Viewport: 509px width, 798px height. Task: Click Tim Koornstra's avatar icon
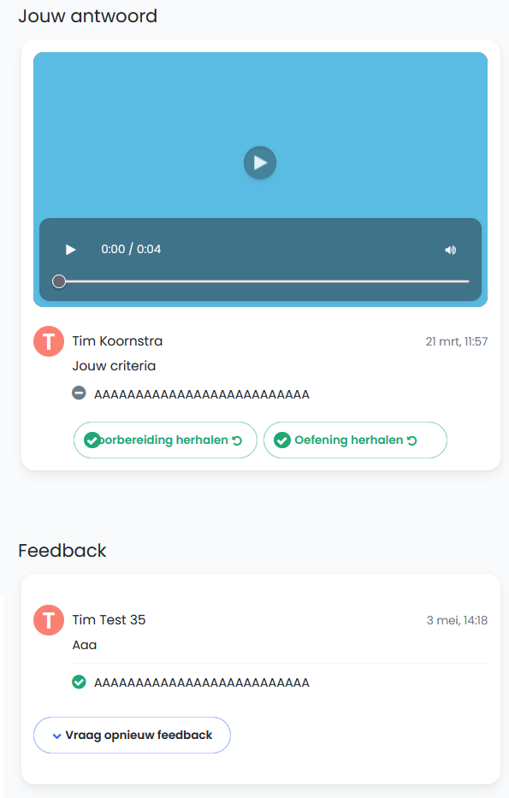coord(49,341)
